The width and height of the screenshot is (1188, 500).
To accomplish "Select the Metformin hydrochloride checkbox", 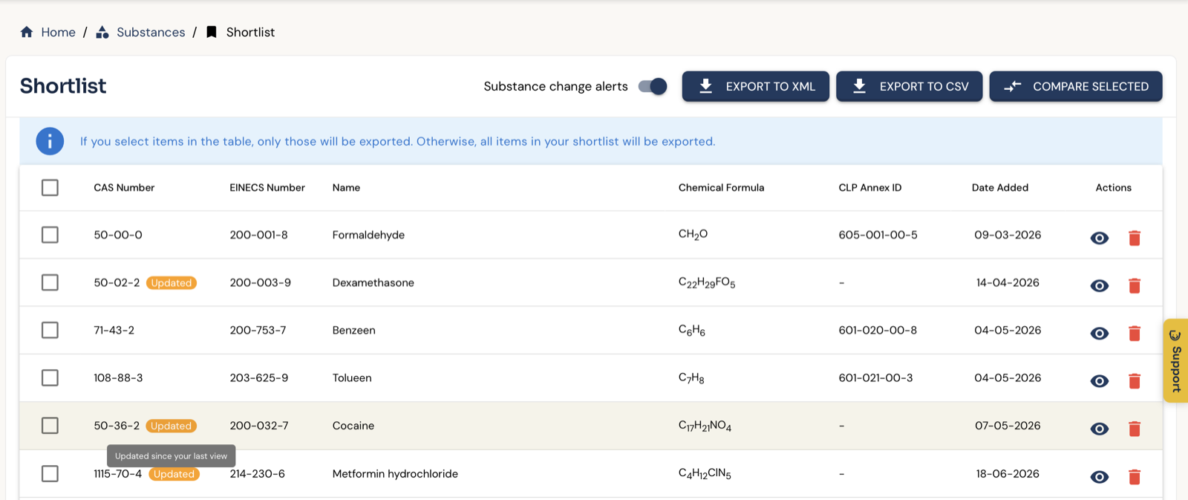I will pyautogui.click(x=50, y=473).
